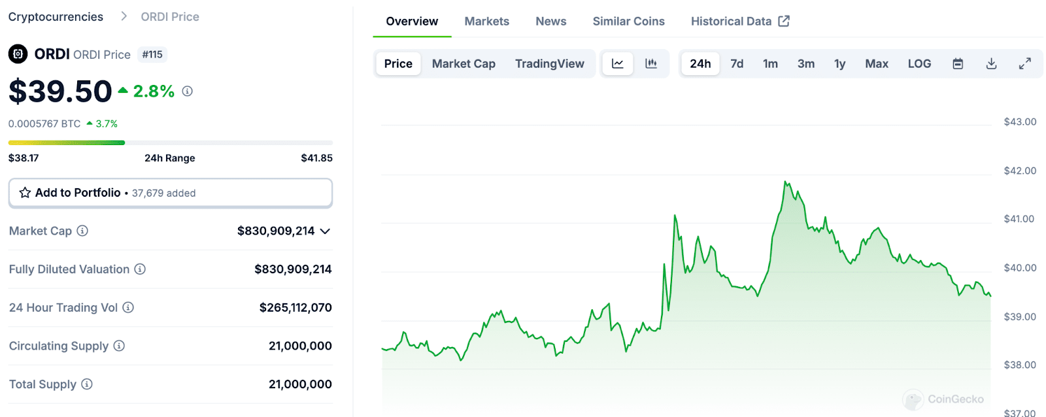Select the Max time range
This screenshot has height=417, width=1046.
tap(876, 63)
